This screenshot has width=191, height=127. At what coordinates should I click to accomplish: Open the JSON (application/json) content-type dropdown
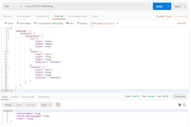104,23
